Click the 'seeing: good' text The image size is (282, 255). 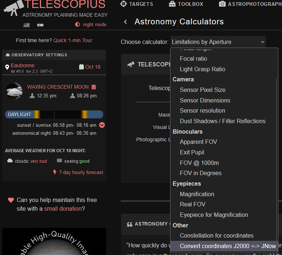point(77,161)
